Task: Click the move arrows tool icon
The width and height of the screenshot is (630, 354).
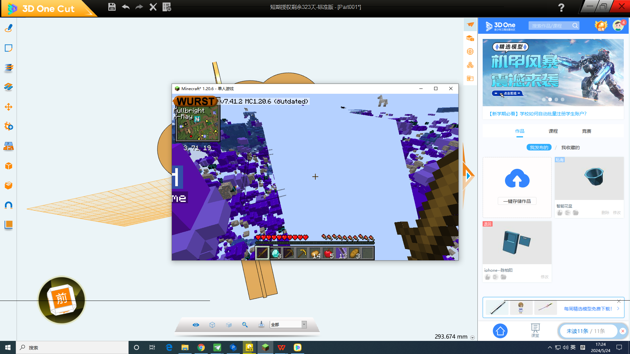Action: tap(9, 107)
